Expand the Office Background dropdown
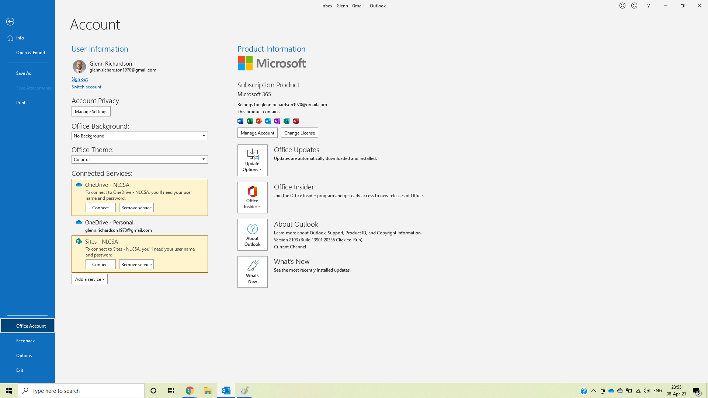 140,136
